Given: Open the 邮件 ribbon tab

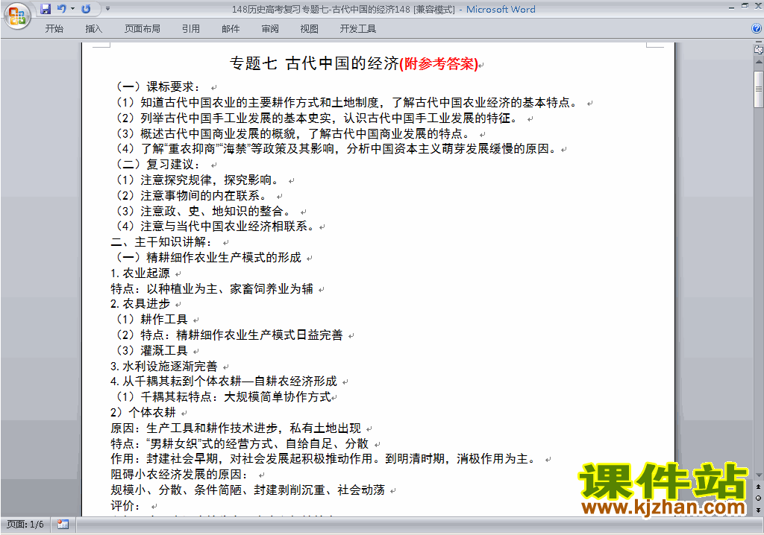Looking at the screenshot, I should [x=231, y=29].
